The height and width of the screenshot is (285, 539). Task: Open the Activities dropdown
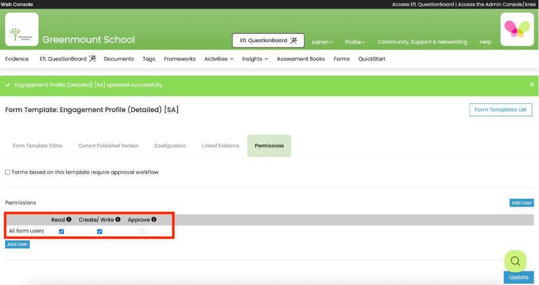click(219, 59)
